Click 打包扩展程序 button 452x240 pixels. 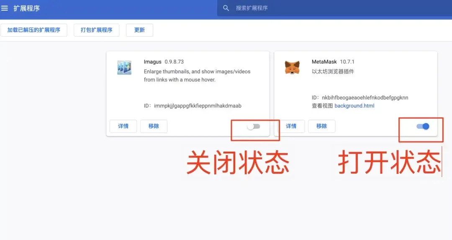click(97, 30)
